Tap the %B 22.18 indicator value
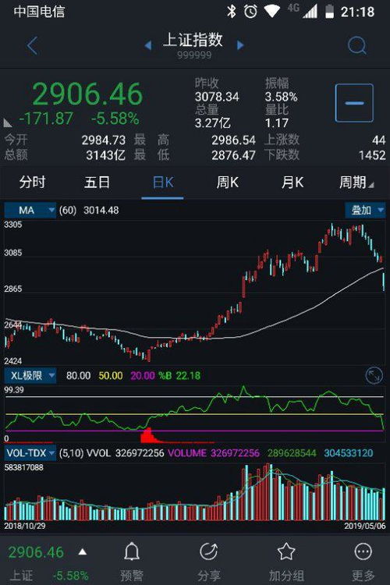The height and width of the screenshot is (585, 390). tap(179, 375)
